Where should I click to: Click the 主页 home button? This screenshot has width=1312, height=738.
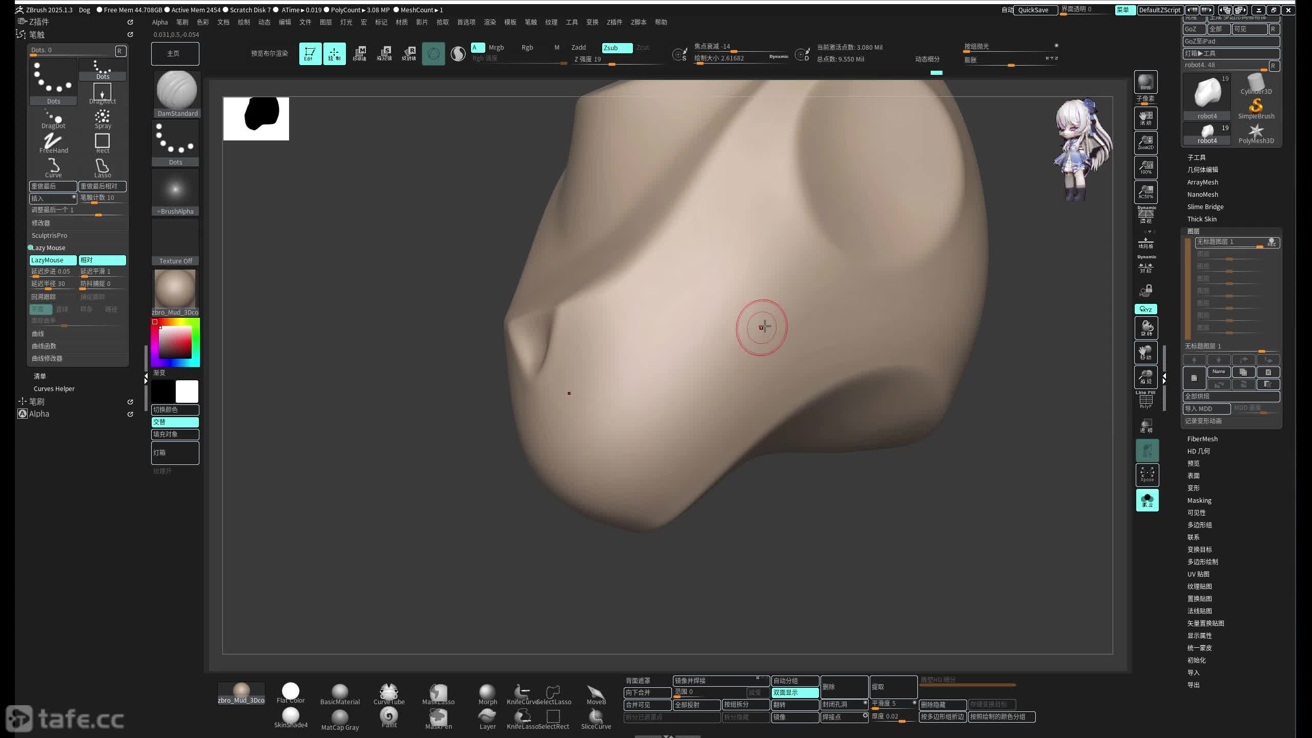[x=175, y=54]
